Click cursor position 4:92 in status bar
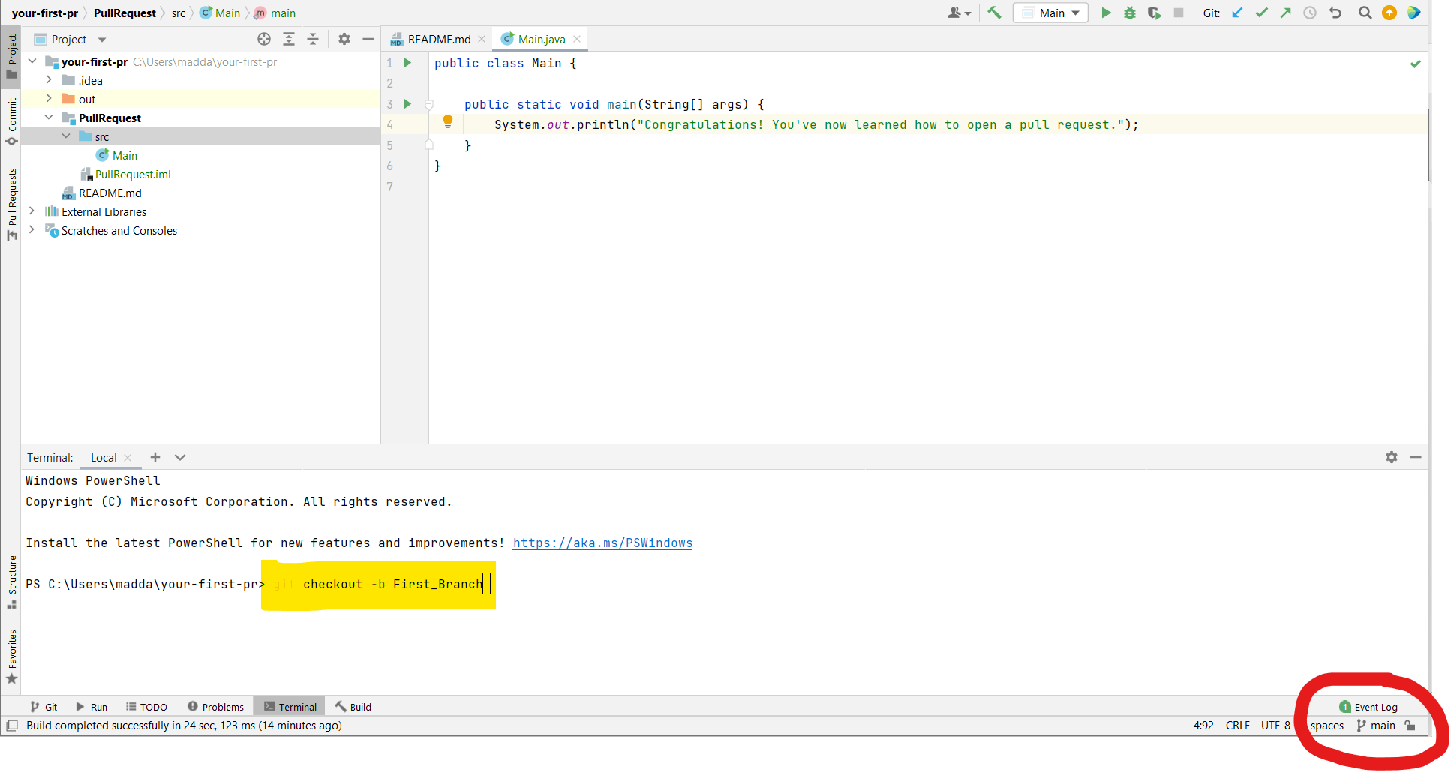The image size is (1451, 772). (1203, 726)
